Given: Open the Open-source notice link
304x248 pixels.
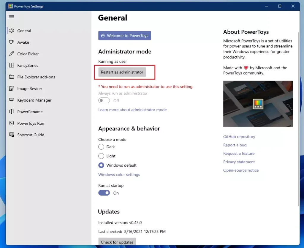Looking at the screenshot, I should (241, 170).
